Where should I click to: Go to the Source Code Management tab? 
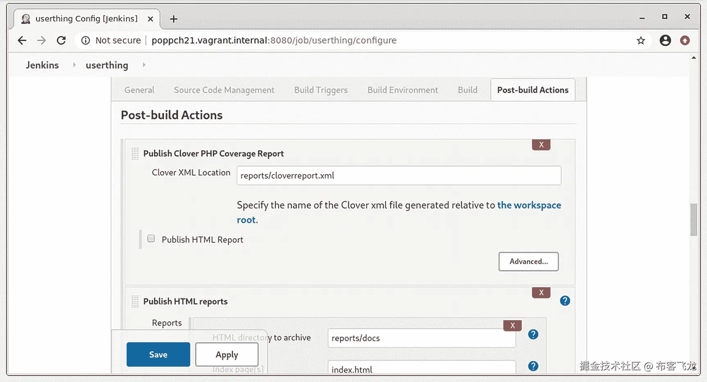[224, 90]
